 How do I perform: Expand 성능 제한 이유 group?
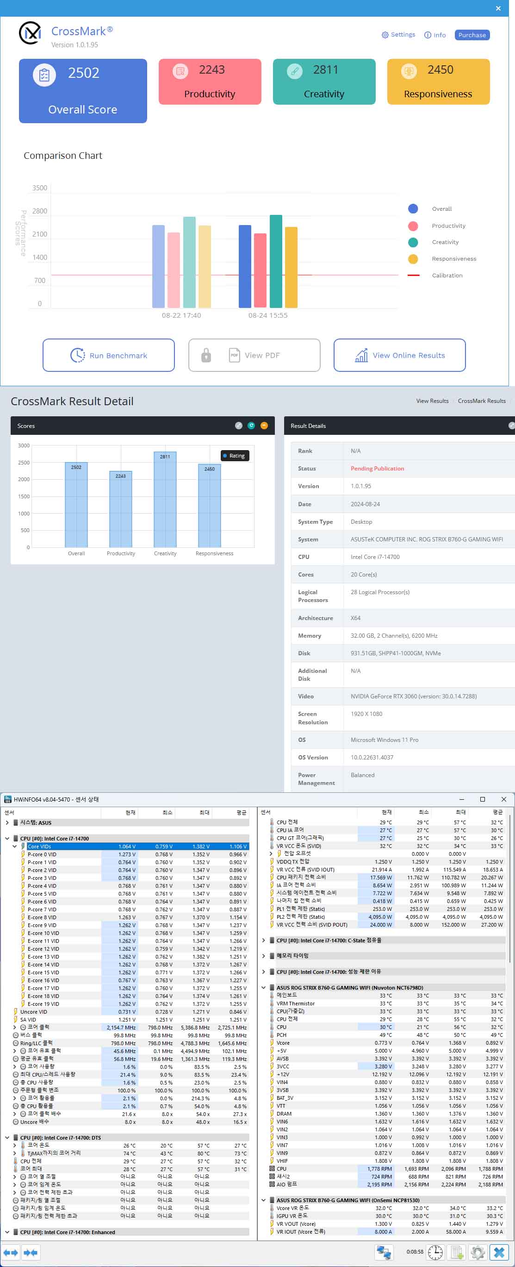263,972
